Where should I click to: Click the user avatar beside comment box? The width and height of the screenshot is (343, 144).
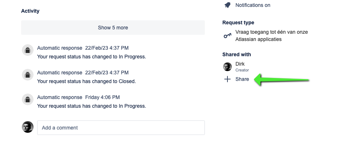28,127
